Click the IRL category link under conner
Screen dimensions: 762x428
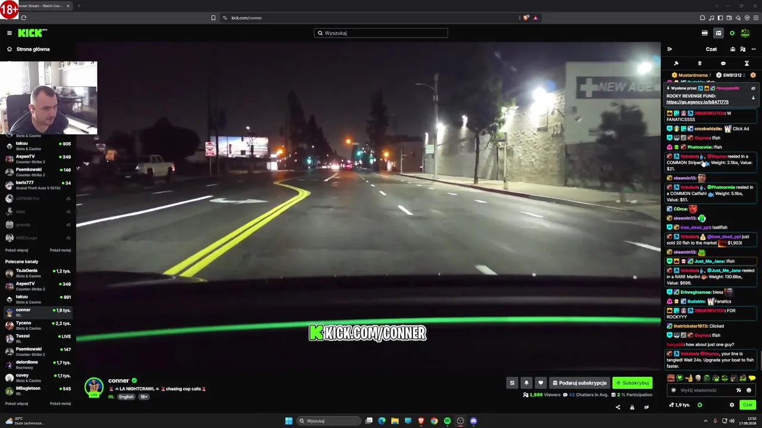coord(111,397)
